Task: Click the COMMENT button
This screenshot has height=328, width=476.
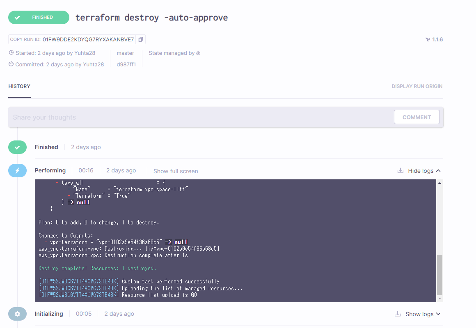Action: 416,117
